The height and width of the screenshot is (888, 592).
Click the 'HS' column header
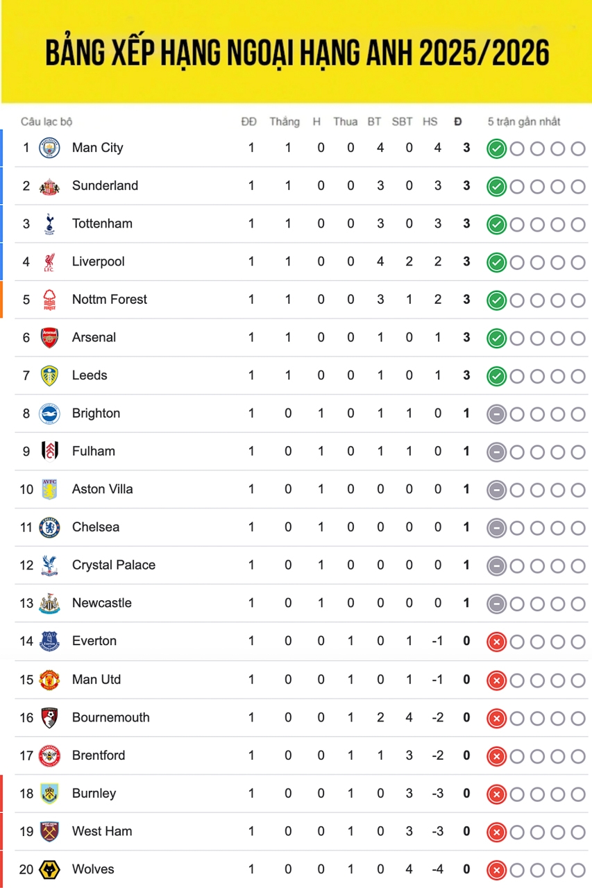point(430,121)
